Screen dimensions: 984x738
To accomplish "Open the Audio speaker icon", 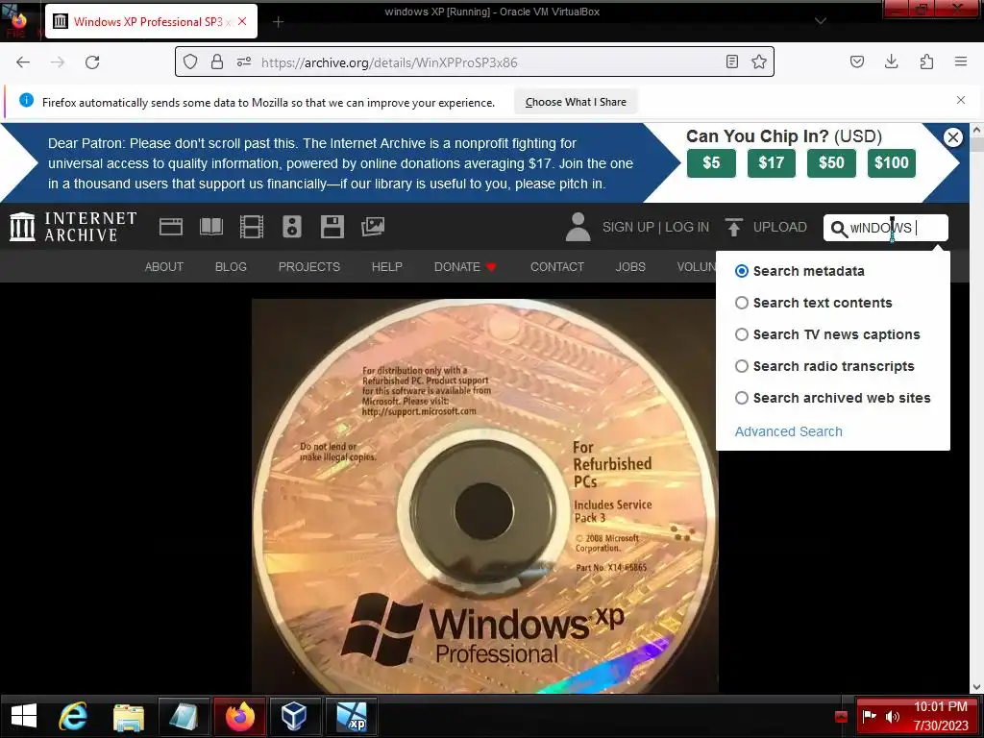I will click(292, 227).
